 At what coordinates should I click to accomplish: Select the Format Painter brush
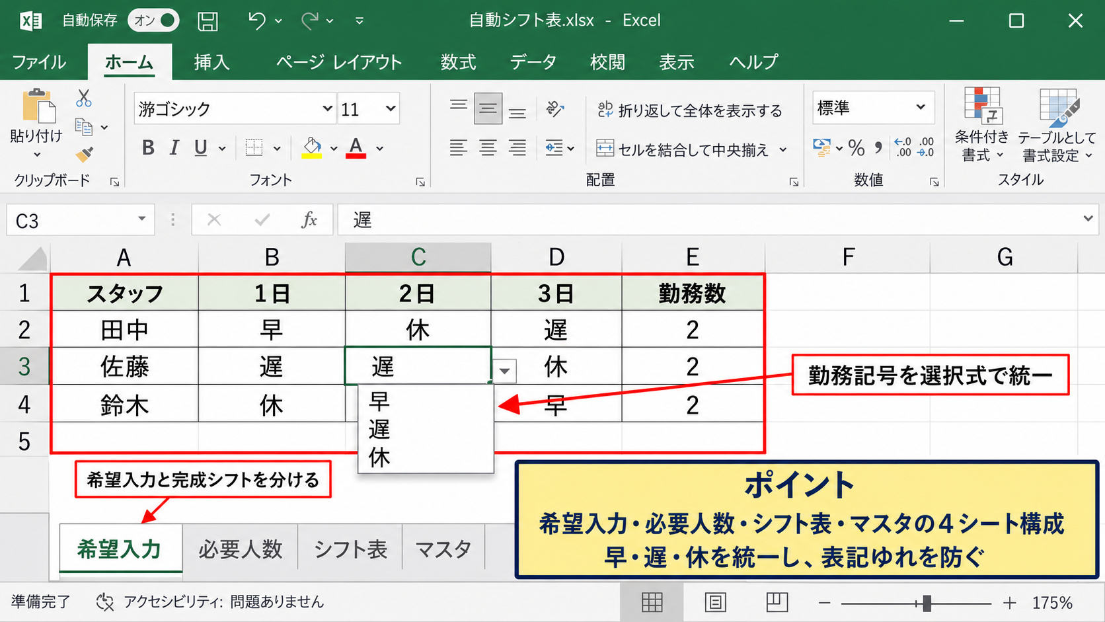pos(84,155)
